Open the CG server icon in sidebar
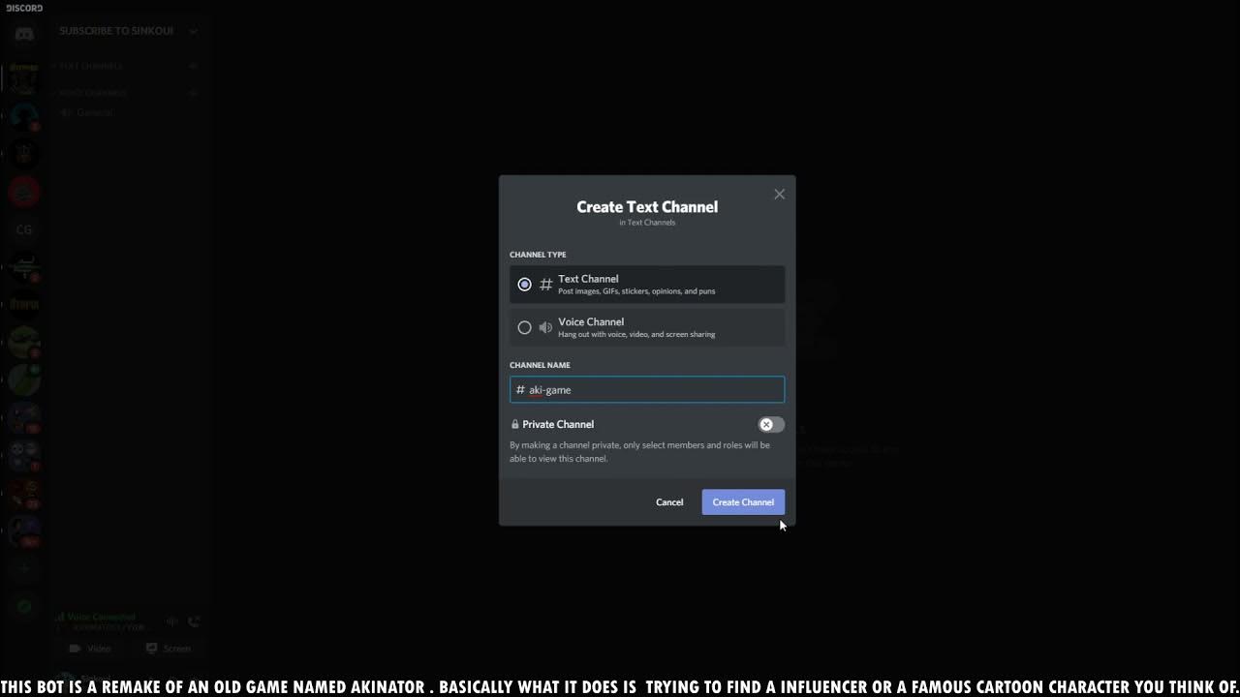The image size is (1240, 697). point(24,229)
